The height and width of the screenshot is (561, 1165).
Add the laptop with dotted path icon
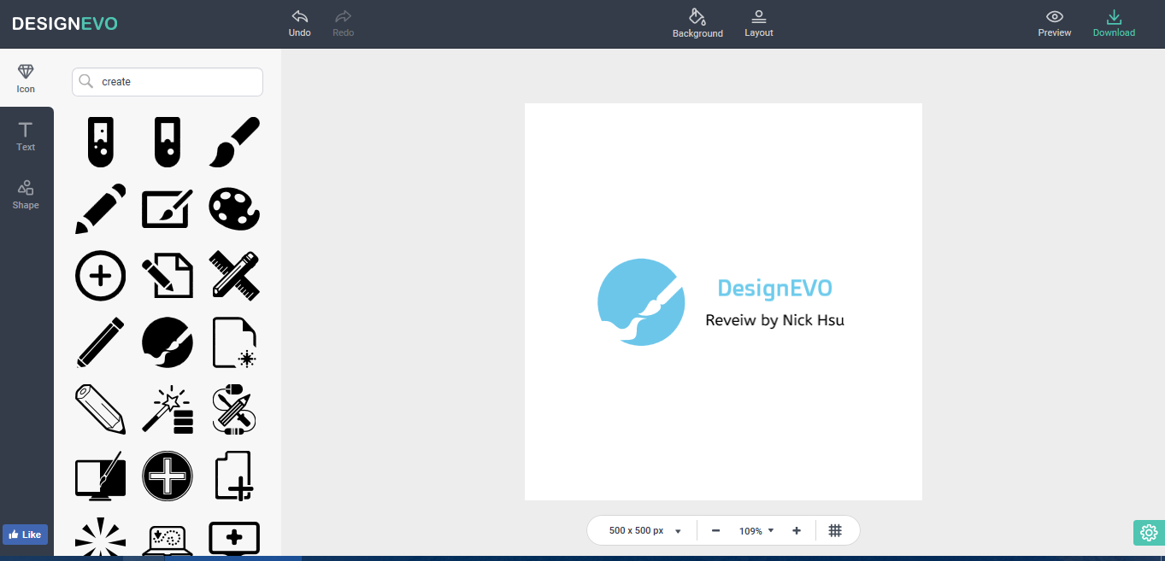coord(168,540)
